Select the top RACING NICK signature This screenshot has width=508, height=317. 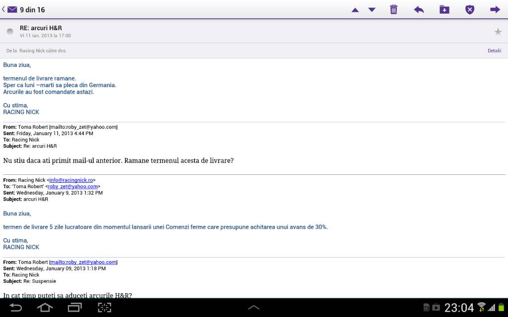[x=21, y=112]
